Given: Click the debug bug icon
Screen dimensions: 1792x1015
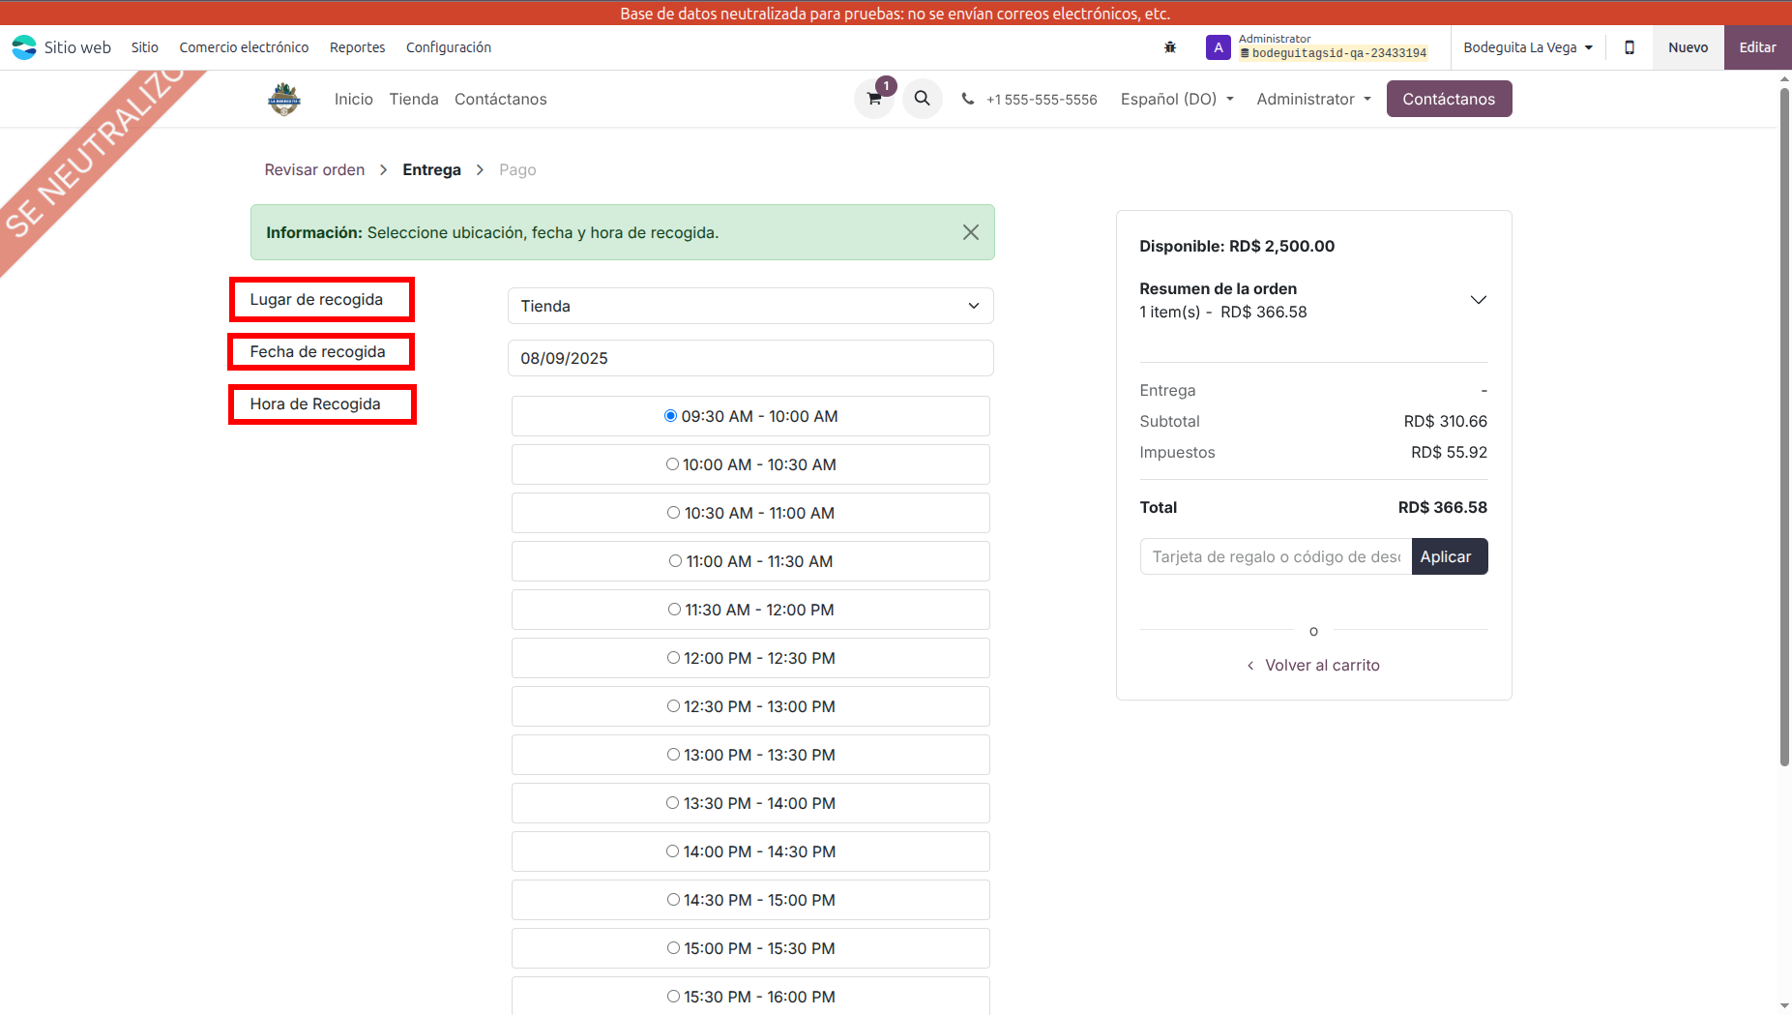Looking at the screenshot, I should [x=1170, y=47].
